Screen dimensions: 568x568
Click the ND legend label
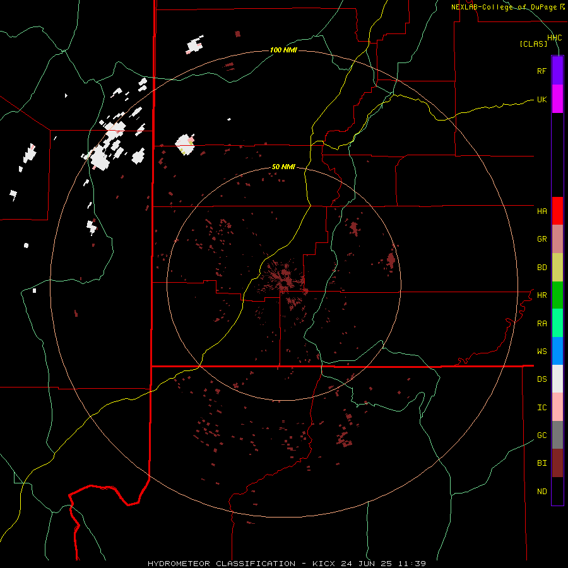[x=541, y=492]
